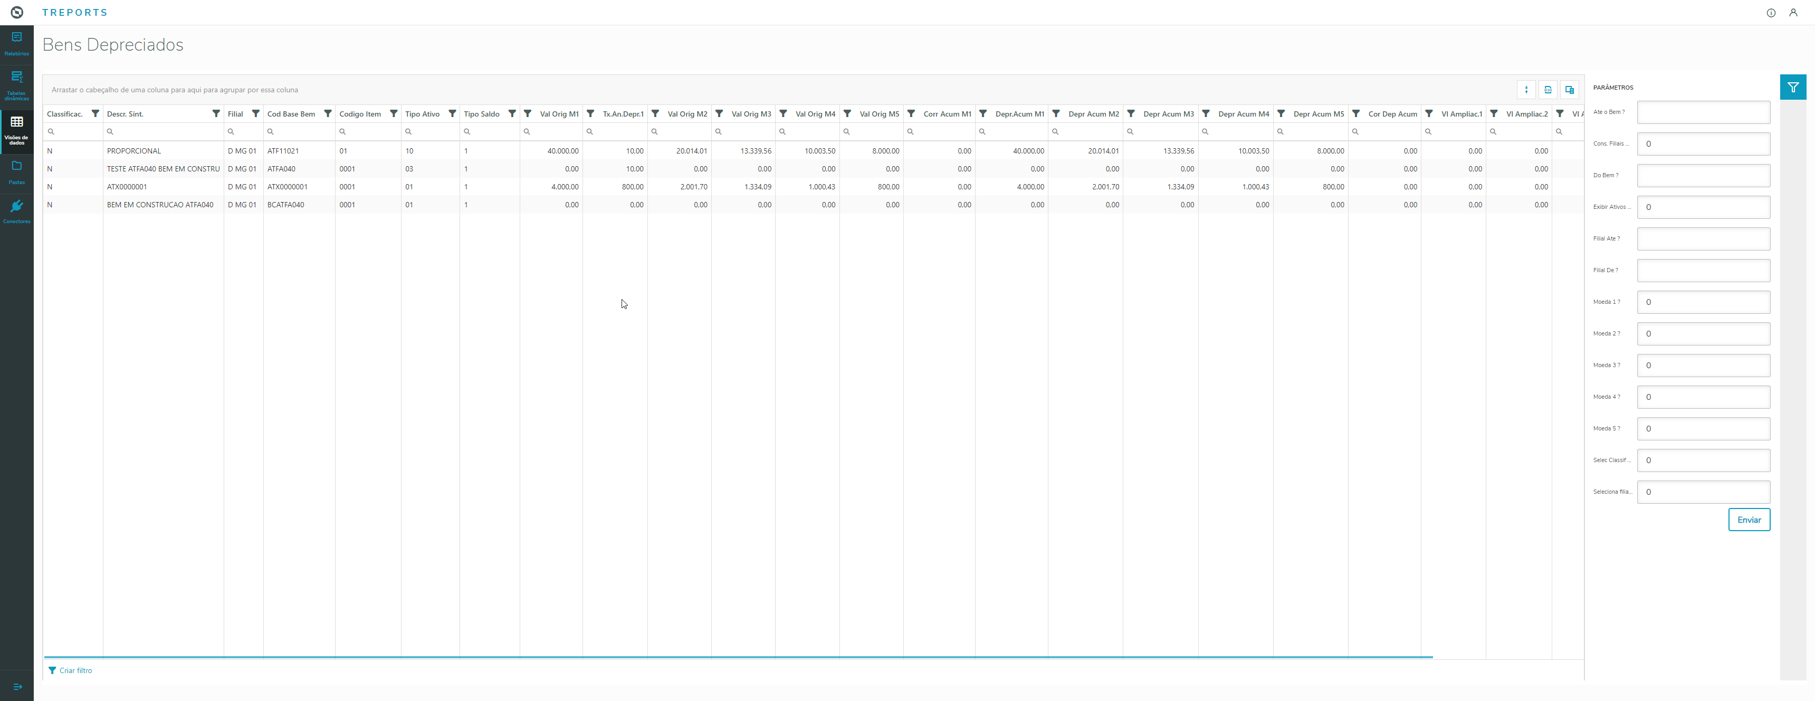This screenshot has width=1815, height=701.
Task: Sort by Cod Base Bem column header
Action: pyautogui.click(x=291, y=114)
